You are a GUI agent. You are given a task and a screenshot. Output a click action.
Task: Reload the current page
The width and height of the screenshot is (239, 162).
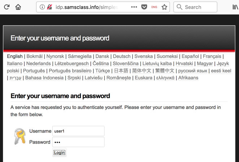(x=6, y=7)
